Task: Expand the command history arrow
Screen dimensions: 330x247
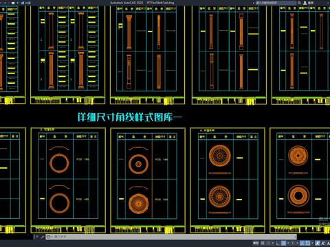Action: pyautogui.click(x=295, y=237)
